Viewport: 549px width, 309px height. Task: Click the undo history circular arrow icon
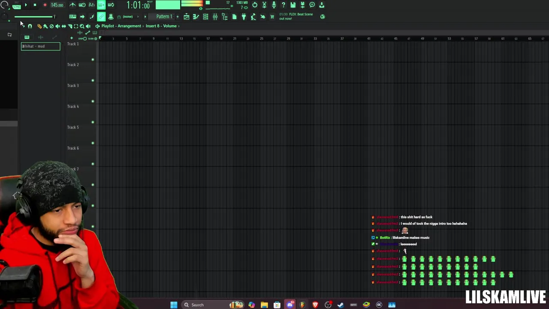coord(255,5)
